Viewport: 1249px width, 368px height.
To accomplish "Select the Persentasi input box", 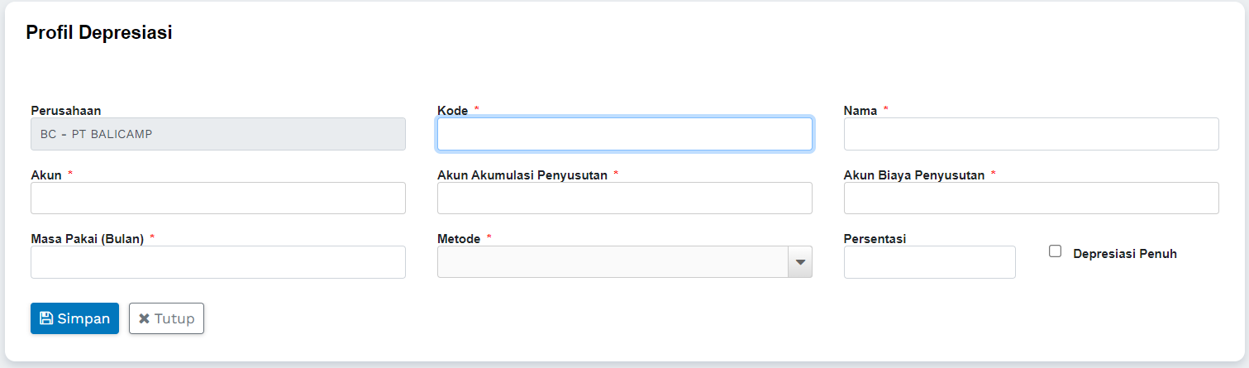I will pyautogui.click(x=929, y=262).
